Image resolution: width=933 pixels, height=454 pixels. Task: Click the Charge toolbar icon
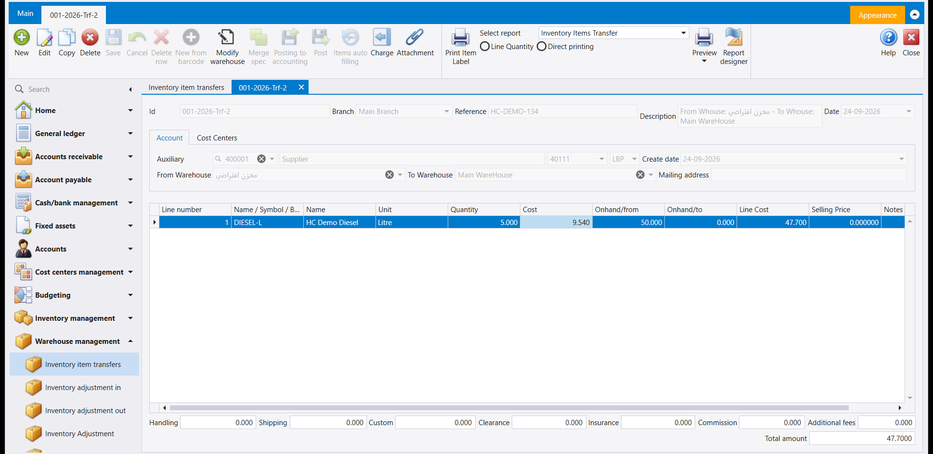click(x=382, y=38)
